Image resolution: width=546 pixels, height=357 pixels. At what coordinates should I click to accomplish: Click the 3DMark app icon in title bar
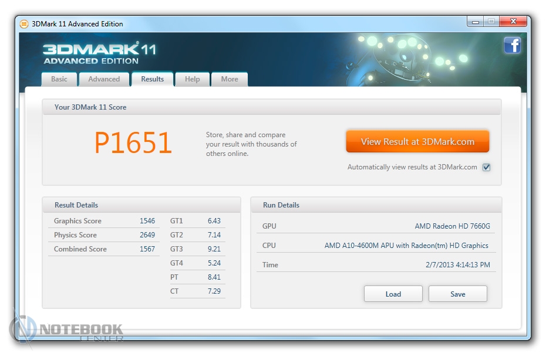[24, 24]
